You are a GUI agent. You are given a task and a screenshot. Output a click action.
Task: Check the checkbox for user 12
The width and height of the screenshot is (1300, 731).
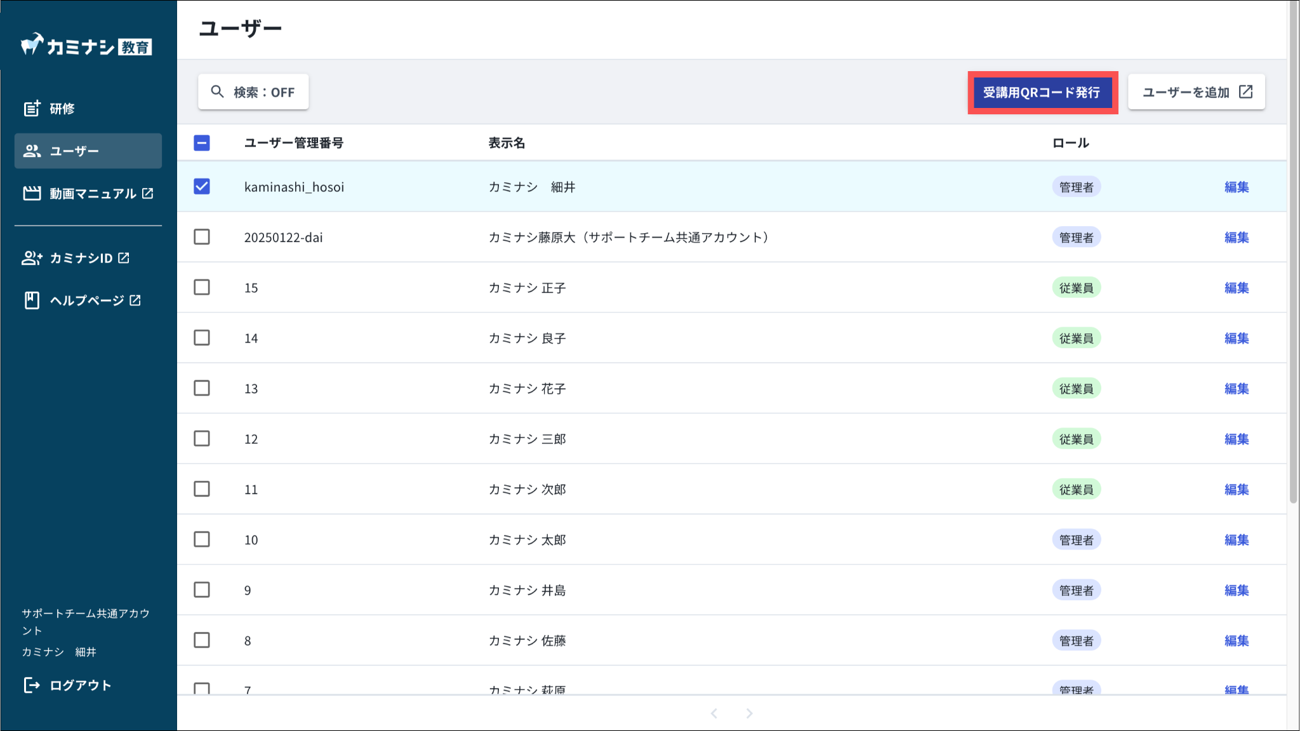click(x=202, y=438)
